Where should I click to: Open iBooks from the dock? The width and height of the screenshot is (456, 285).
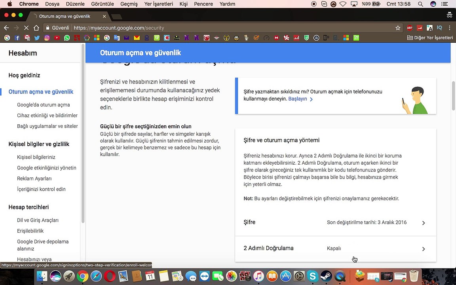coord(272,276)
